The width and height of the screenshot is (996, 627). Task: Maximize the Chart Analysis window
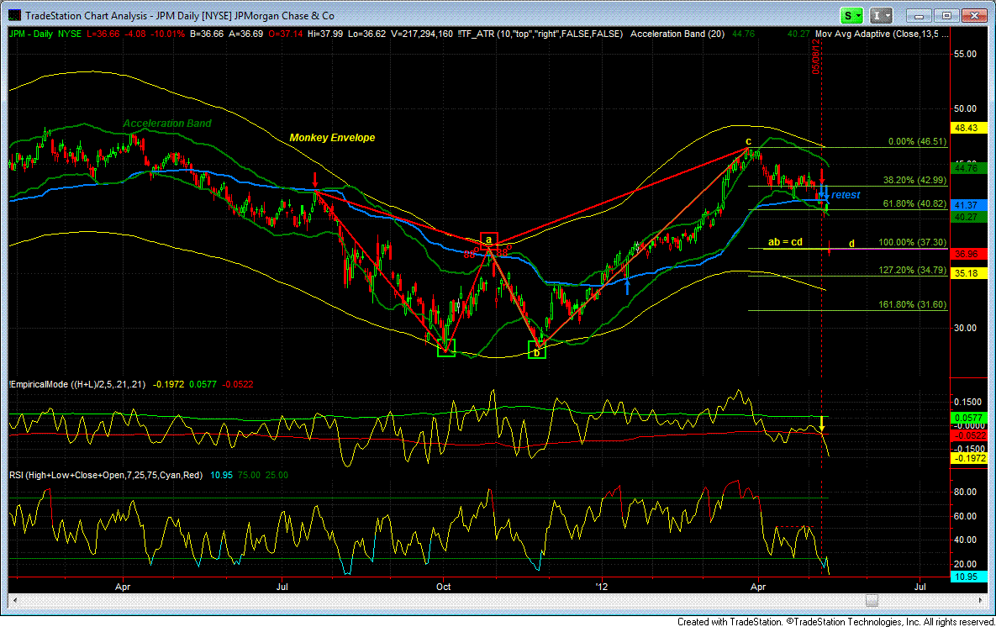click(946, 16)
